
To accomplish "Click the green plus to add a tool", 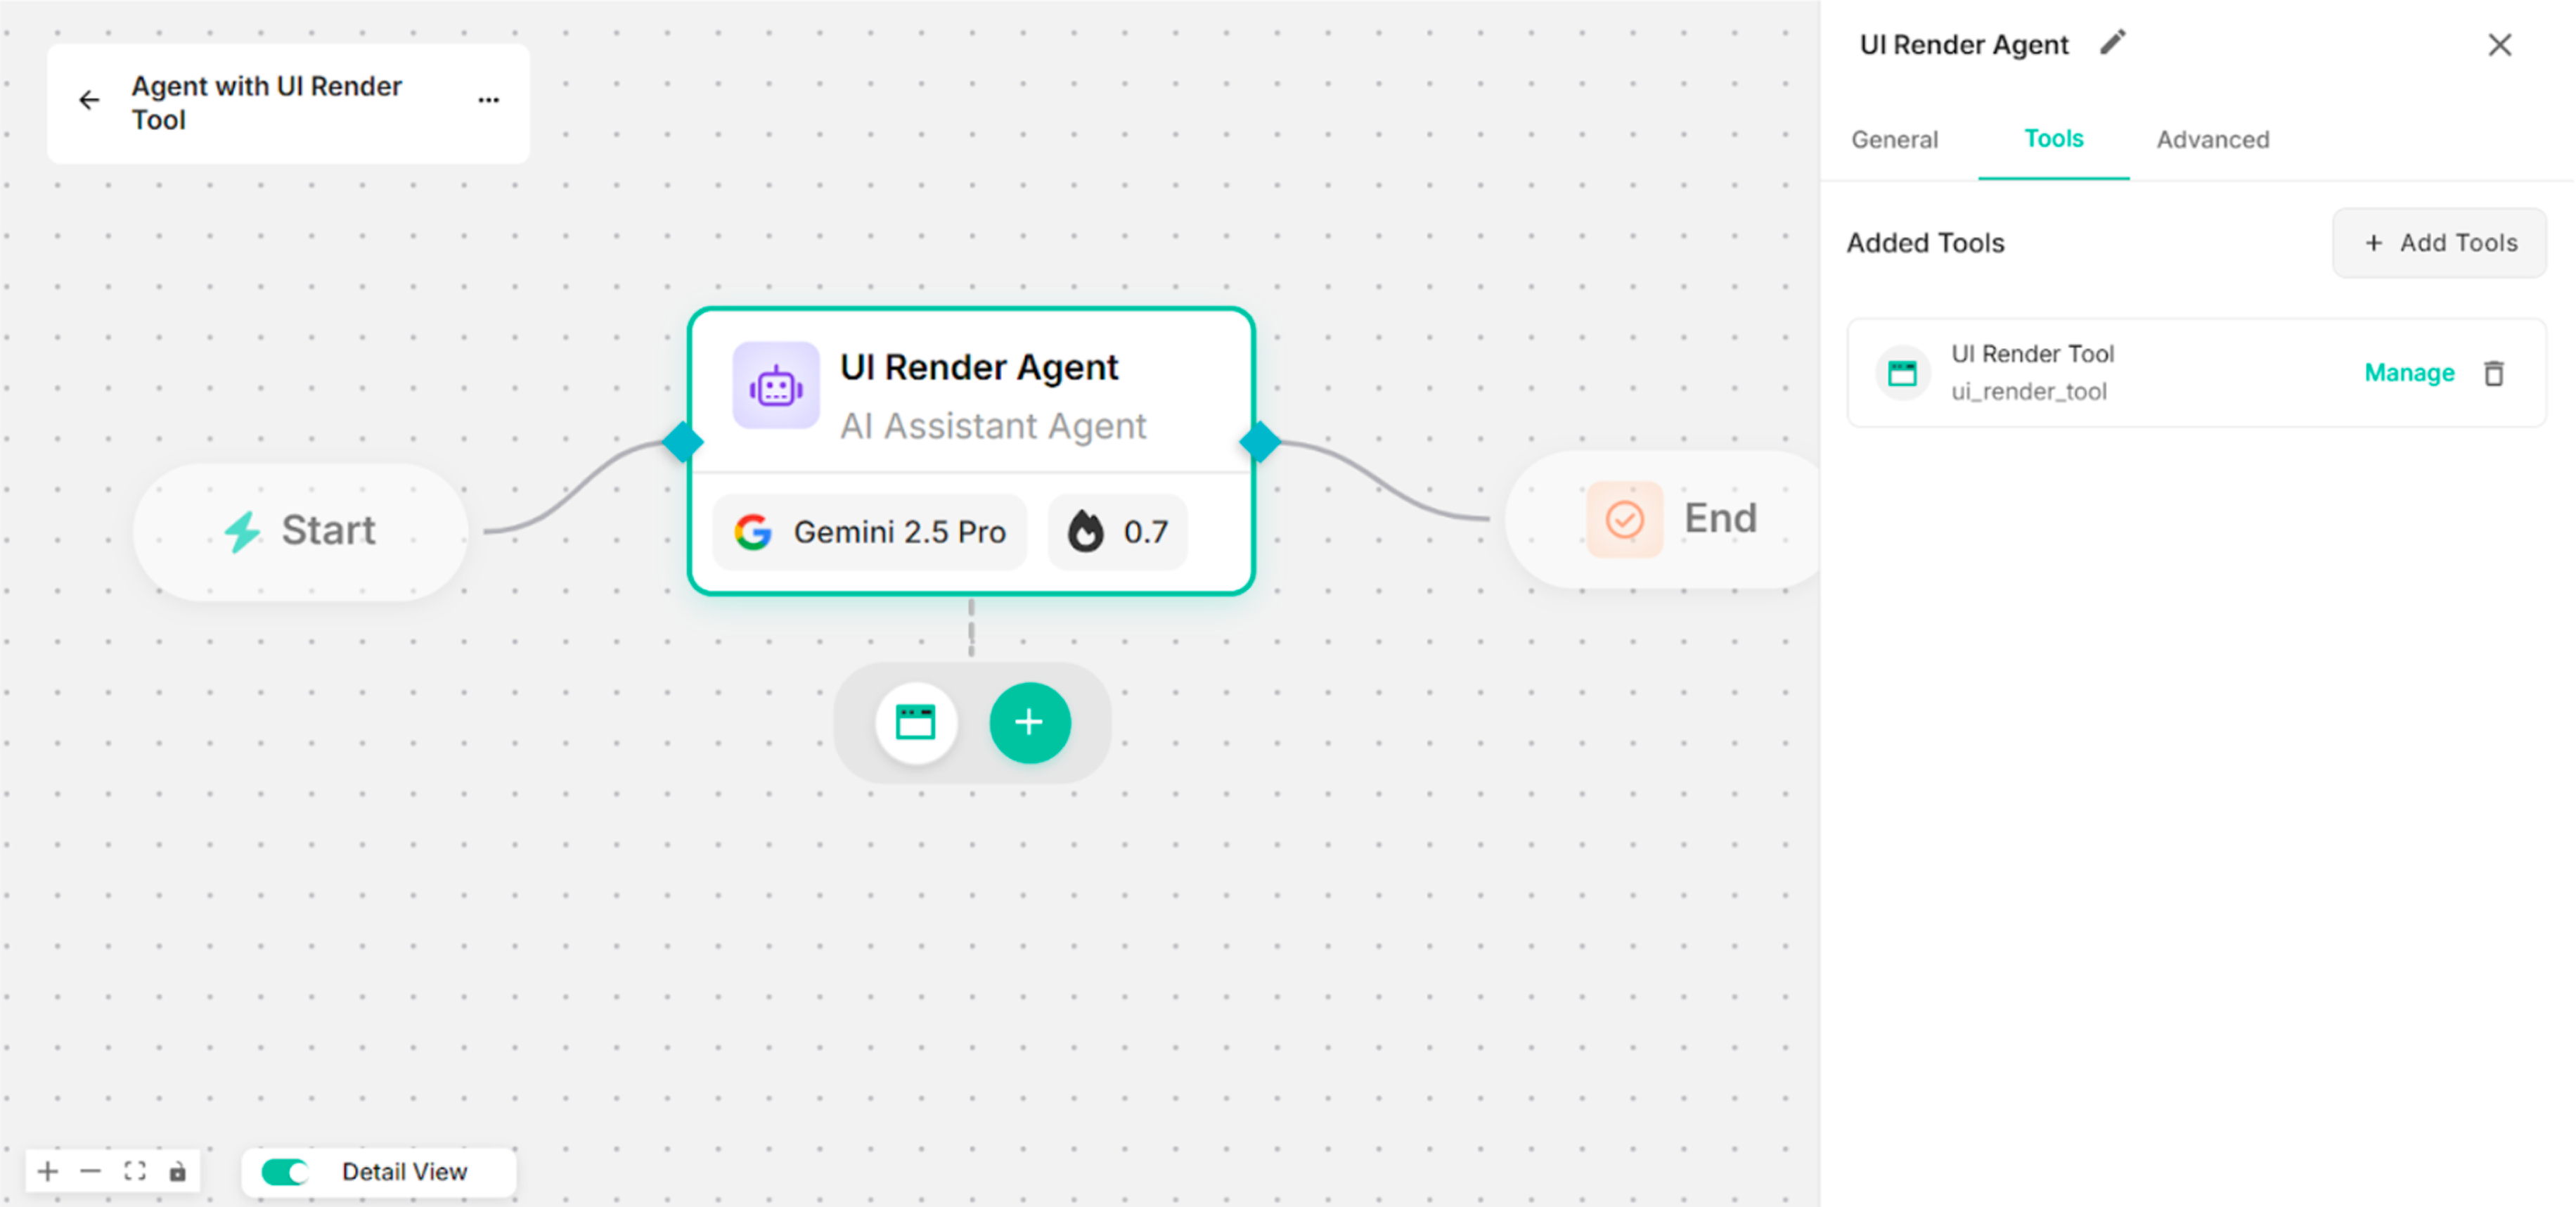I will (1029, 722).
